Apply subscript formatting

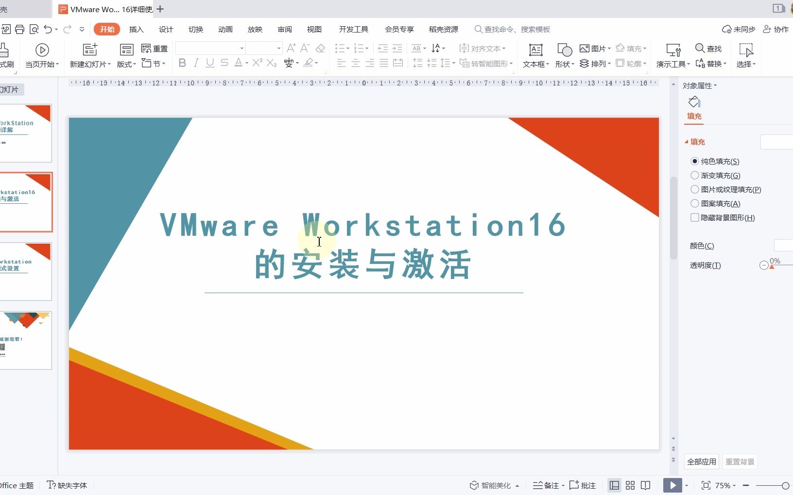pos(272,63)
